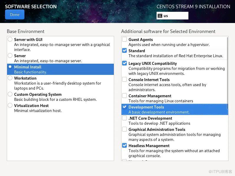The height and width of the screenshot is (176, 235).
Task: Choose the Server base environment
Action: tap(10, 56)
